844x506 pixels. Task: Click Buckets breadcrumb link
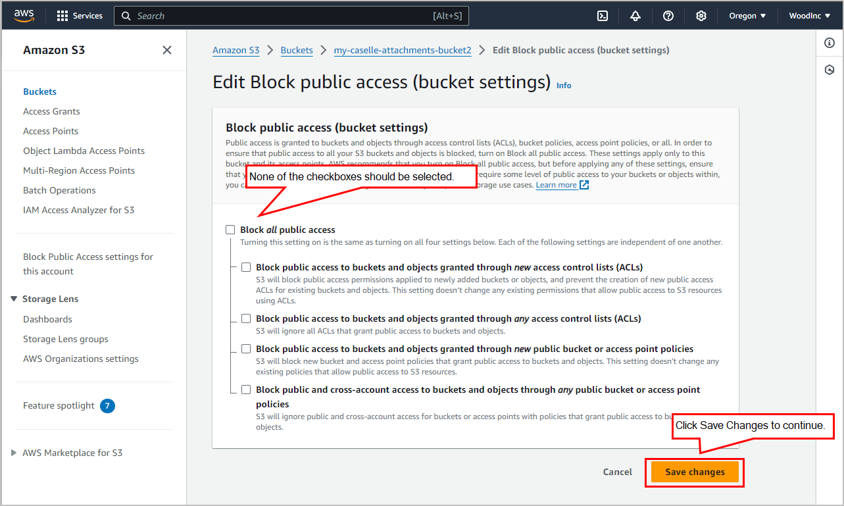(297, 50)
